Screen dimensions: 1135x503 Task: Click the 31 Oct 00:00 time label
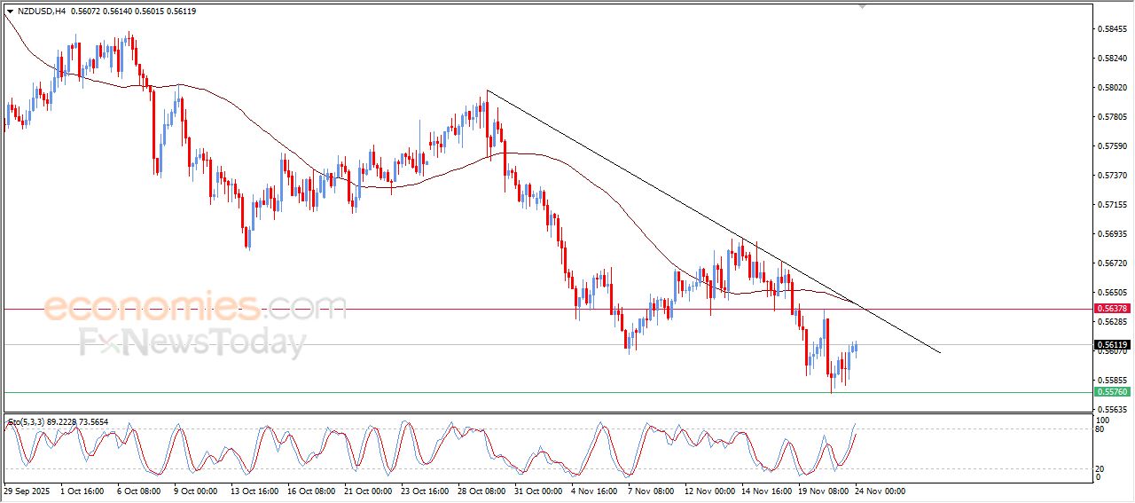click(537, 491)
